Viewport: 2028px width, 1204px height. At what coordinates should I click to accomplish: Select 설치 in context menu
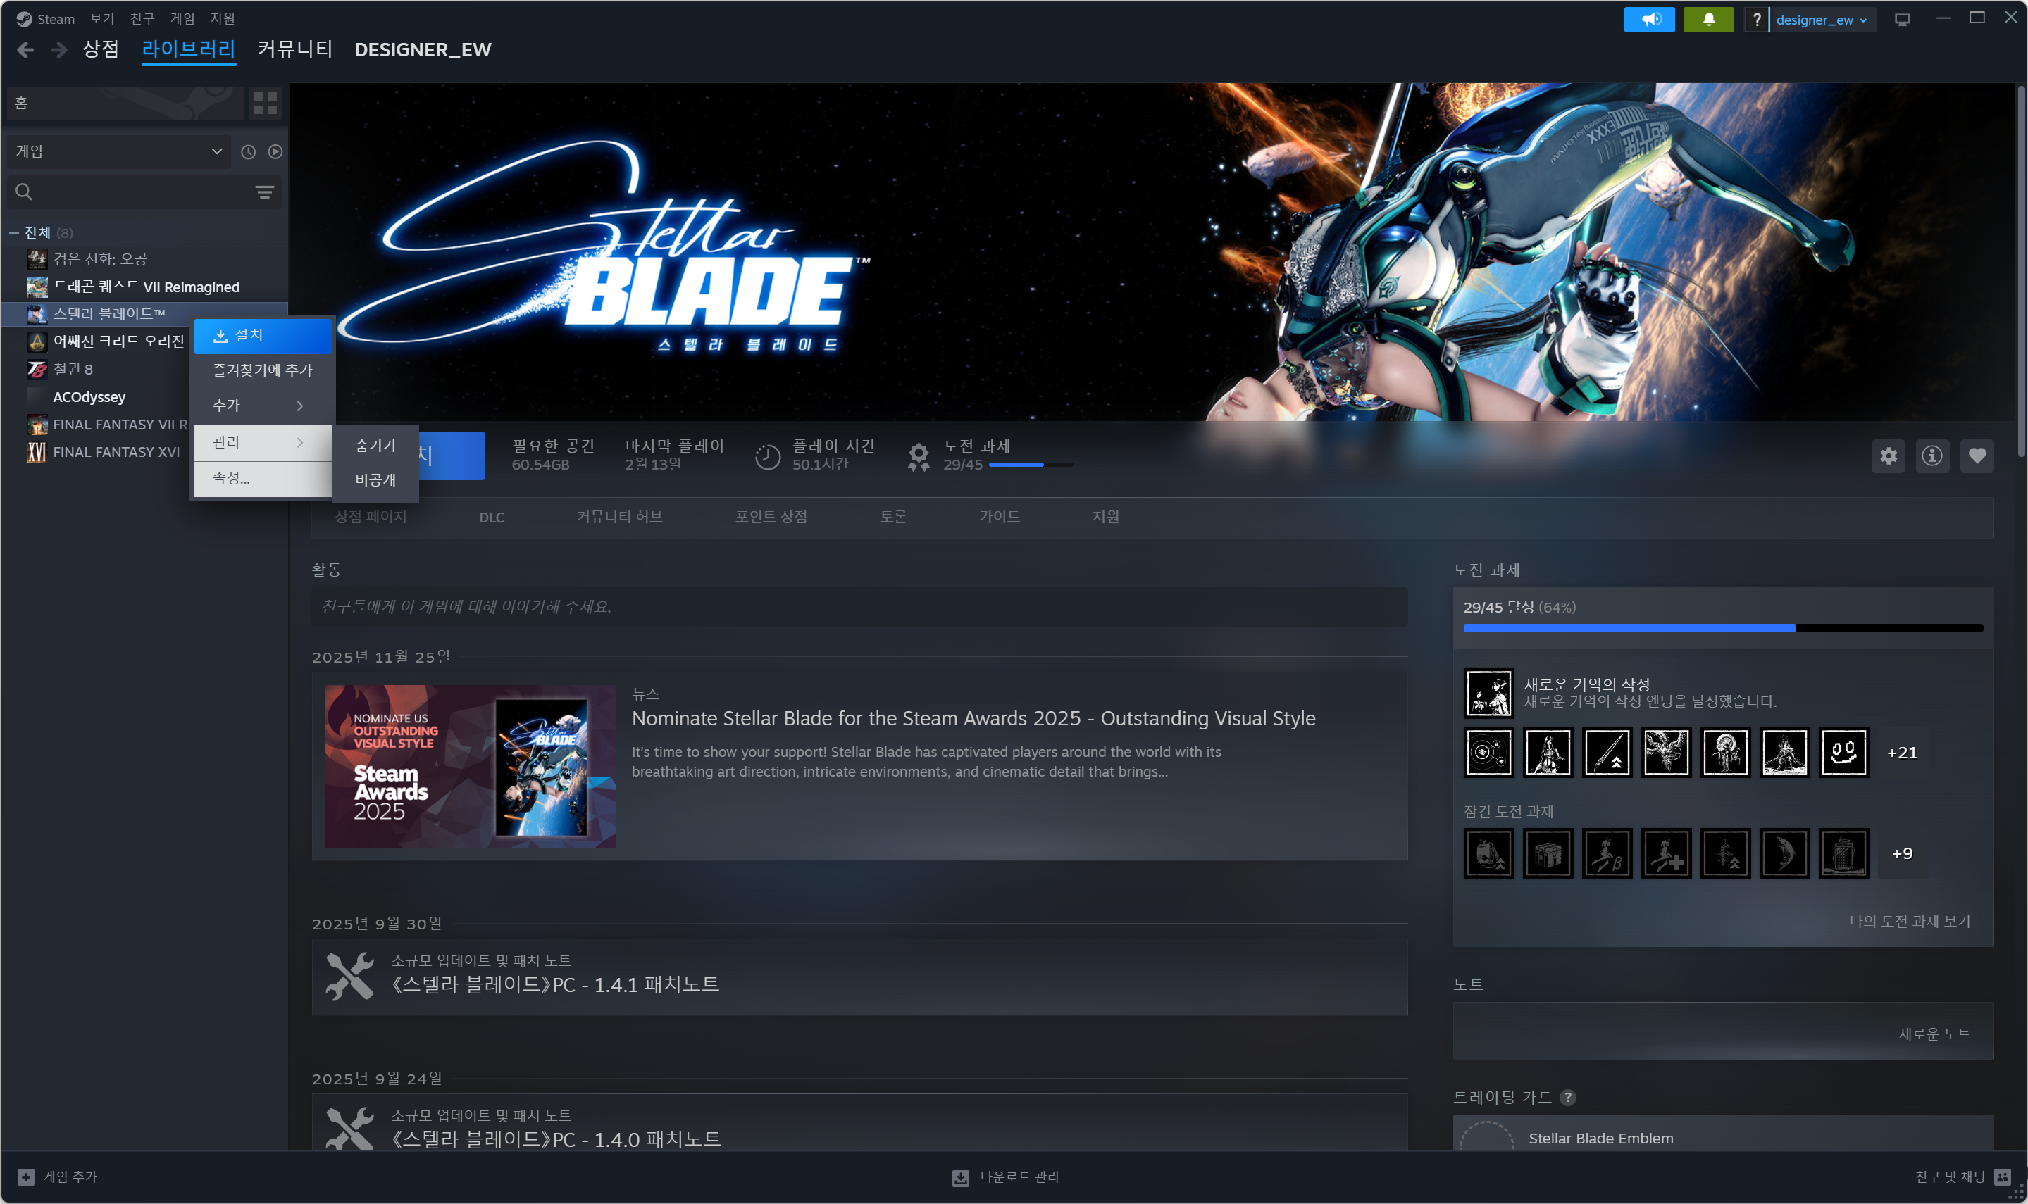(262, 336)
